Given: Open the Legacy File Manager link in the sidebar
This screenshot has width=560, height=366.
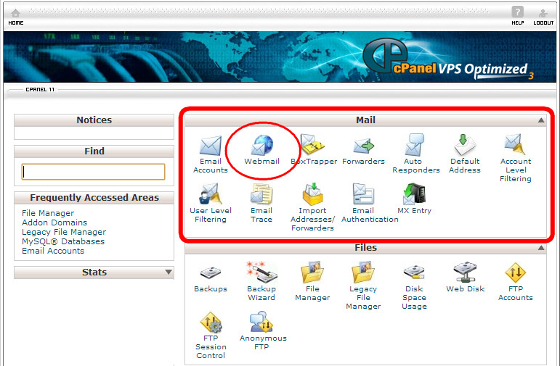Looking at the screenshot, I should click(64, 232).
